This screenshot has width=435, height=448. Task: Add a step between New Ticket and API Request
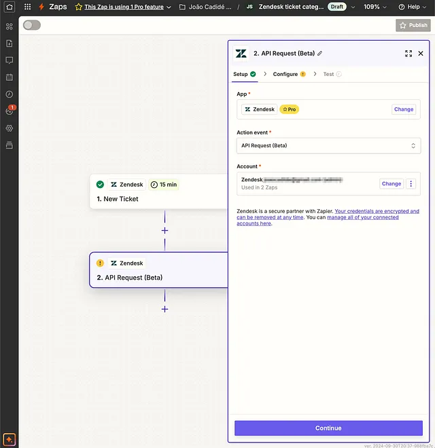tap(164, 230)
